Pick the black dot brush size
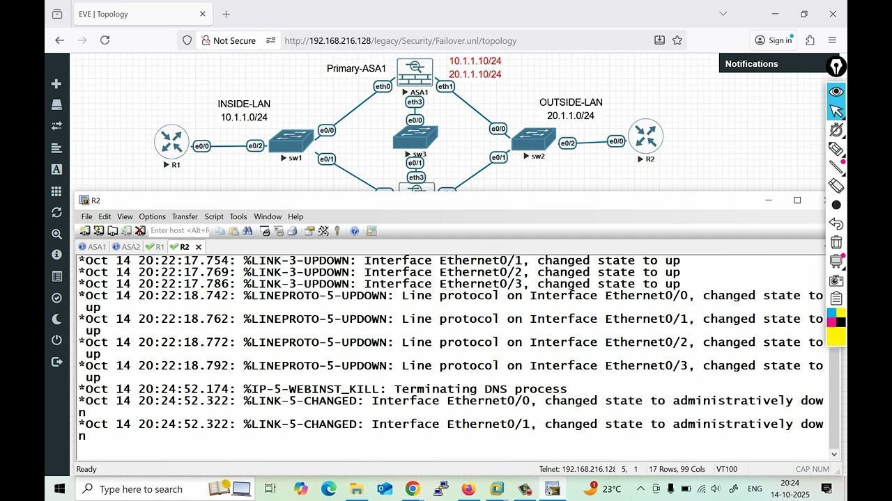 coord(836,205)
